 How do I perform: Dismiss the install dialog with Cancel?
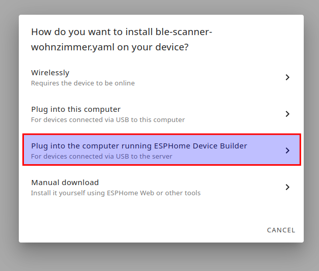point(281,230)
